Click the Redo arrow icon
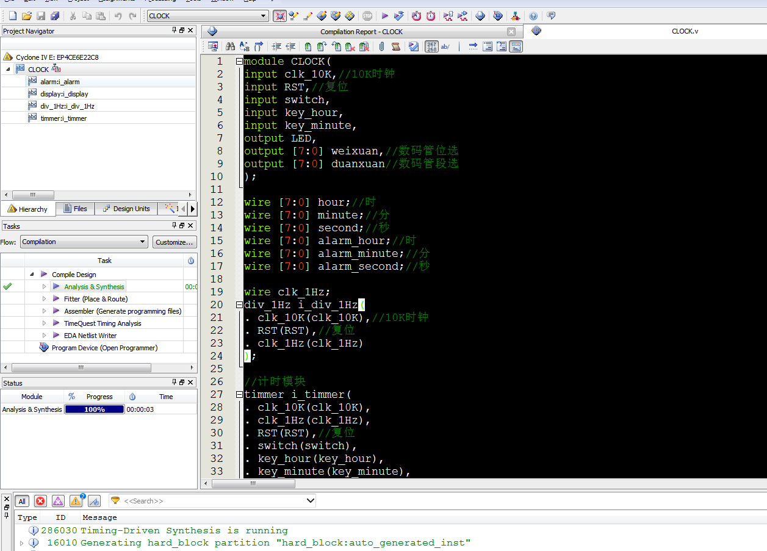767x551 pixels. (132, 16)
